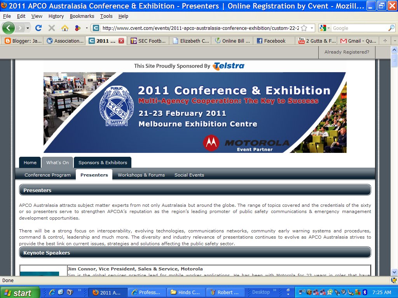Expand the Desktop toolbar chevron
The image size is (398, 298).
point(275,290)
